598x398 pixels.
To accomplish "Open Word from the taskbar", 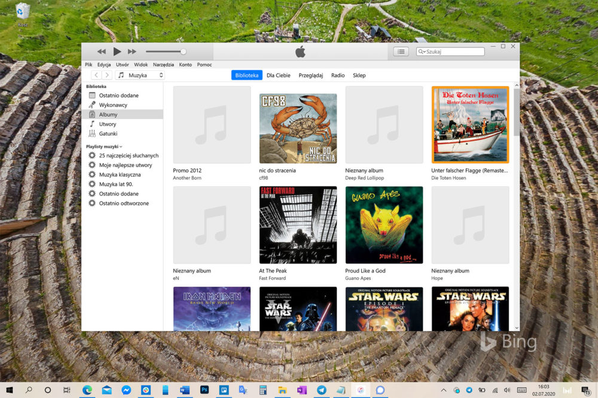I will (x=185, y=390).
